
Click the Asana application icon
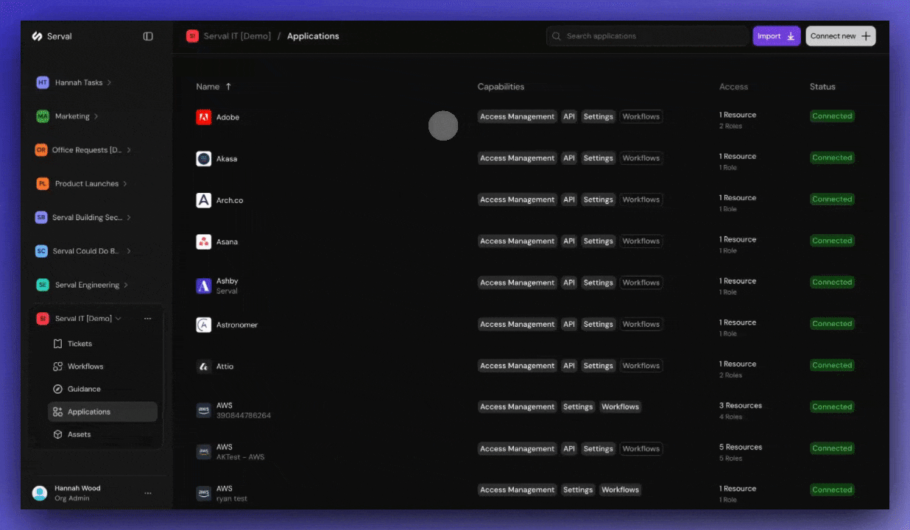pyautogui.click(x=204, y=241)
